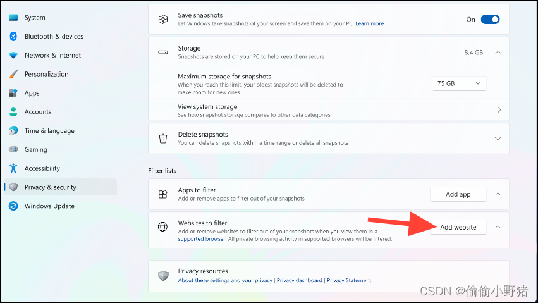The height and width of the screenshot is (303, 538).
Task: Click the Maximum storage for snapshots label
Action: click(224, 77)
